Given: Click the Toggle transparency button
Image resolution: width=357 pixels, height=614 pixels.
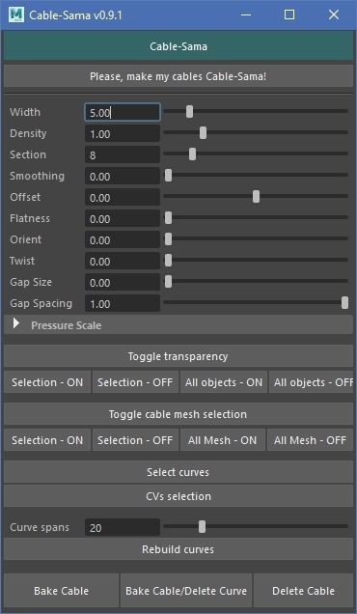Looking at the screenshot, I should click(x=178, y=356).
